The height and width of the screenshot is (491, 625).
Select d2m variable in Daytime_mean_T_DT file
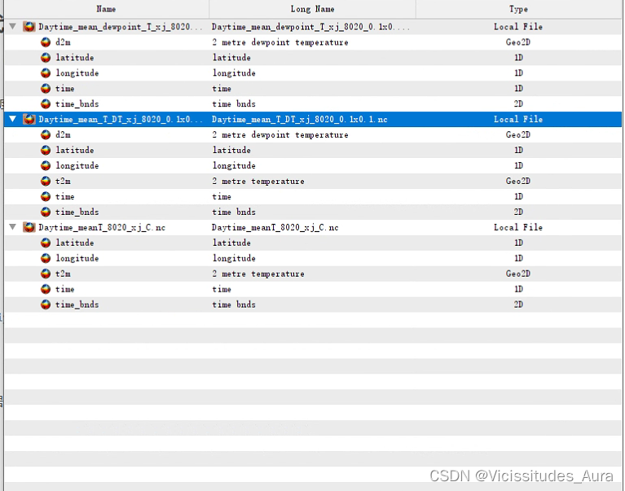coord(63,134)
